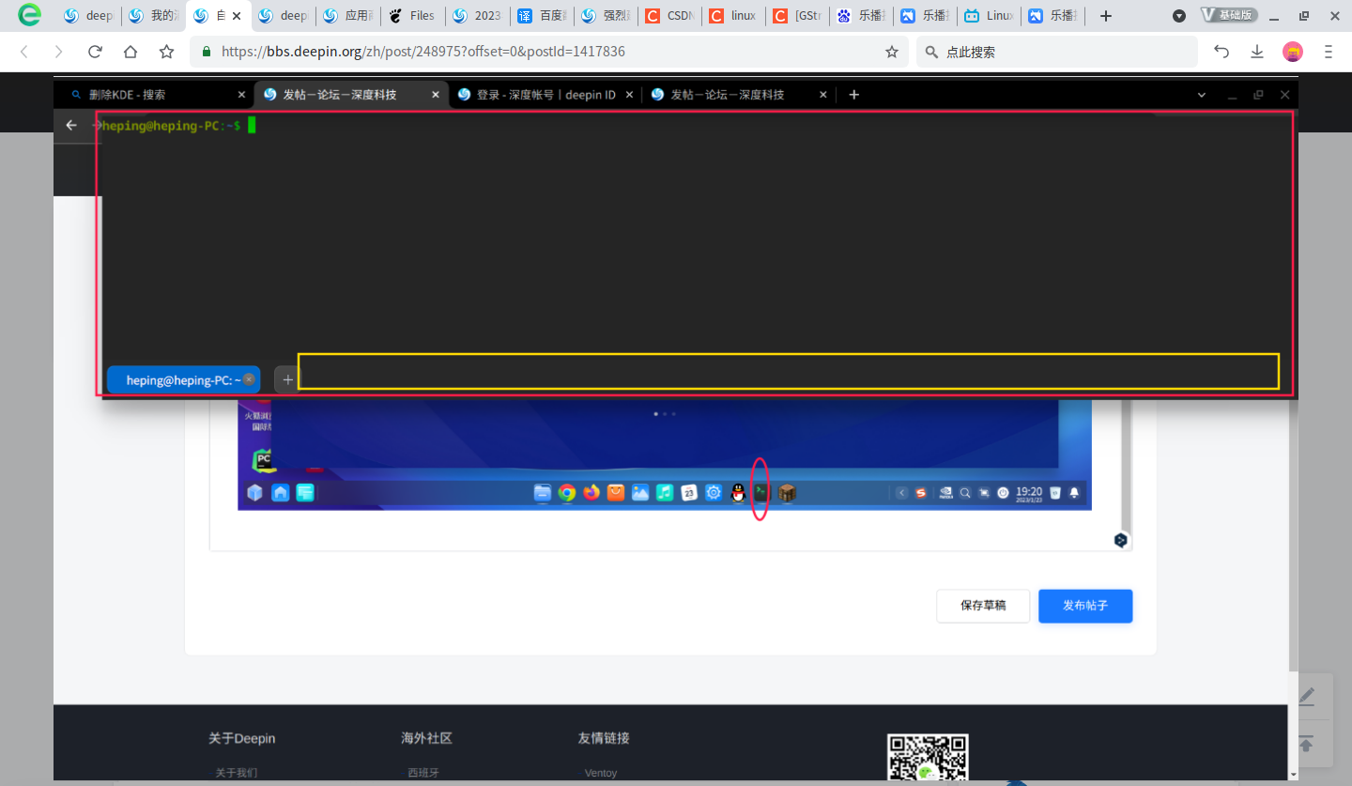Click the terminal icon in the pictured dock
This screenshot has height=786, width=1352.
761,492
